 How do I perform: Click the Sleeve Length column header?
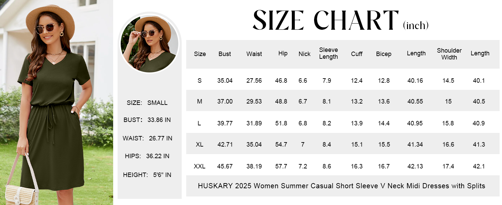328,54
